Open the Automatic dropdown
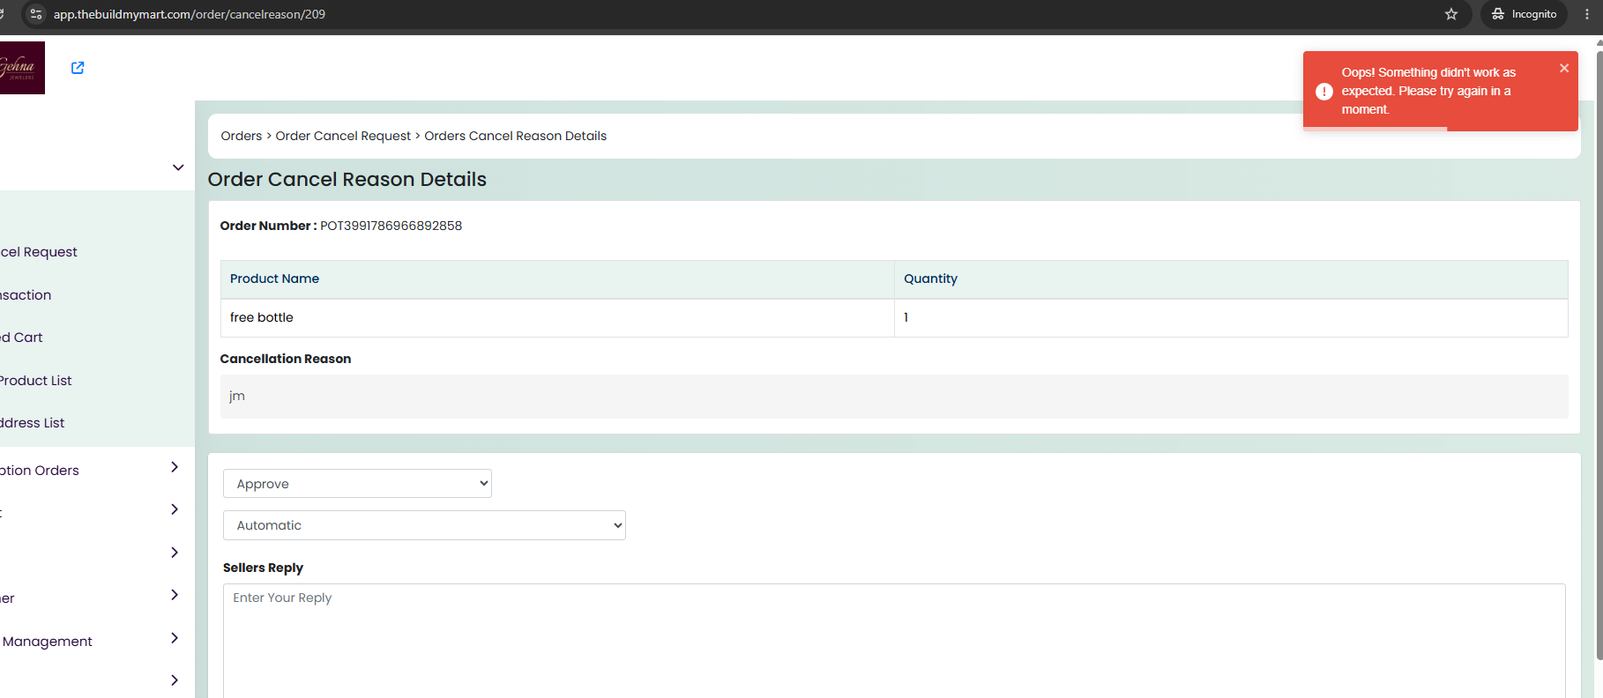 [x=424, y=525]
